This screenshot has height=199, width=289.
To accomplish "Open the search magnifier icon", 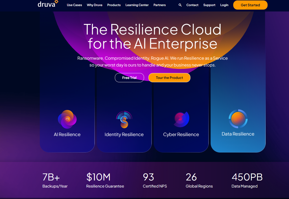I will pyautogui.click(x=180, y=5).
